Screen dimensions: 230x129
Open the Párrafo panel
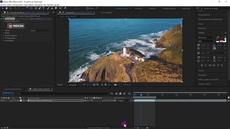click(201, 71)
